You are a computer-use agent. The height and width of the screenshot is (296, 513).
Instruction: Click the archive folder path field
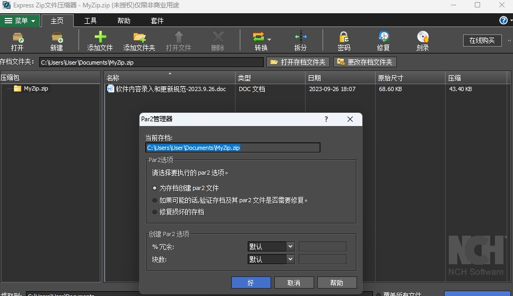pyautogui.click(x=151, y=62)
